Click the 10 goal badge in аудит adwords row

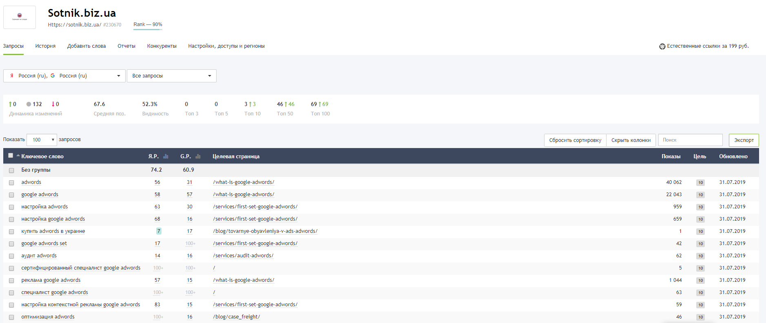pos(700,256)
